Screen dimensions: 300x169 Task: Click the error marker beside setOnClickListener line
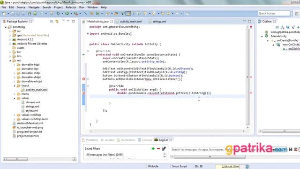point(83,79)
